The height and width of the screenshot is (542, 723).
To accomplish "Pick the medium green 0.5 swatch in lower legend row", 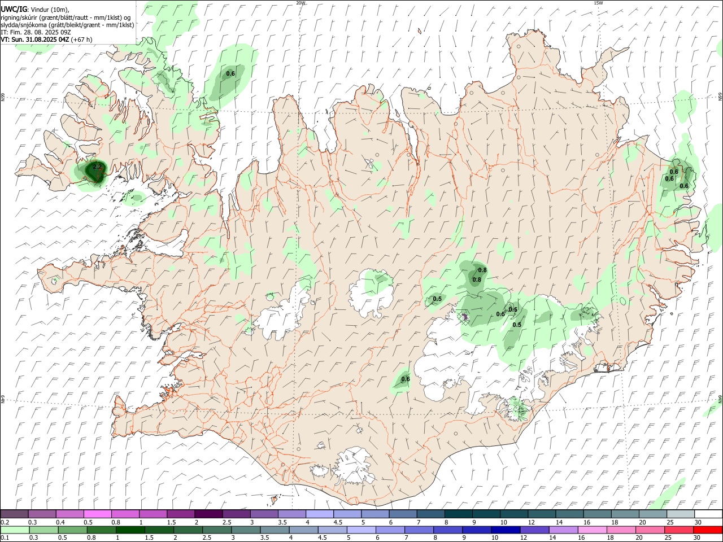I will 73,530.
